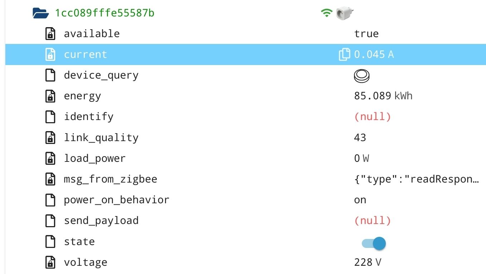
Task: Click the file icon beside device_query
Action: 50,75
